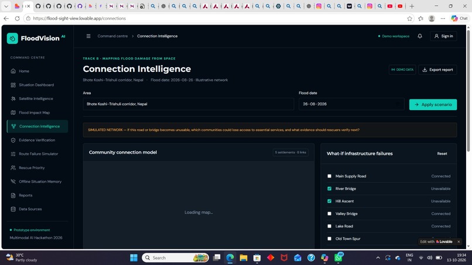This screenshot has height=265, width=472.
Task: Check the Valley Bridge checkbox
Action: coord(329,214)
